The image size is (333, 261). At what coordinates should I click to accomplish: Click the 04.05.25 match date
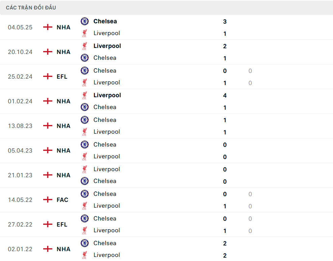coord(20,27)
